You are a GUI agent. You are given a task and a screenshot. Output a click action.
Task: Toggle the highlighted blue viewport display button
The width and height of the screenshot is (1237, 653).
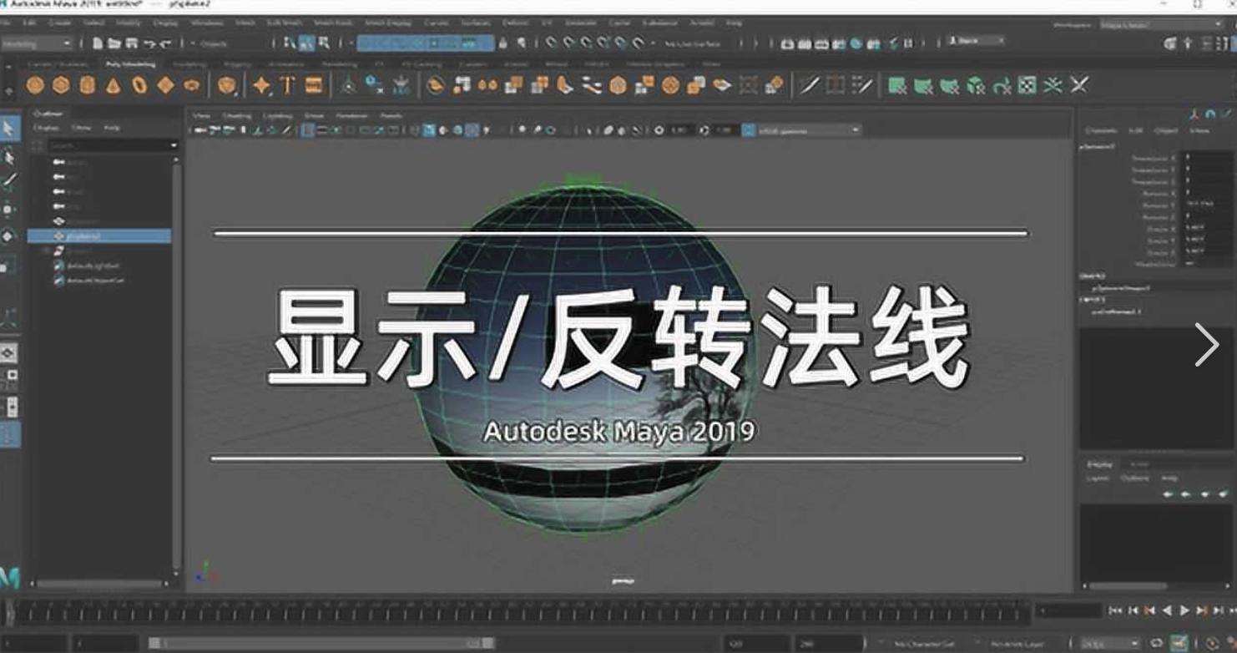[x=428, y=130]
